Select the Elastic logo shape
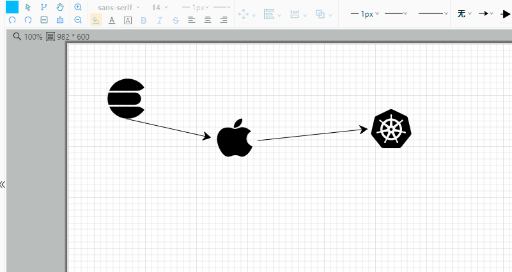This screenshot has height=272, width=512. coord(126,98)
